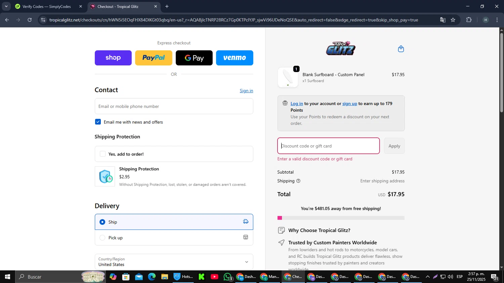
Task: Open WhatsApp from the taskbar
Action: (x=228, y=277)
